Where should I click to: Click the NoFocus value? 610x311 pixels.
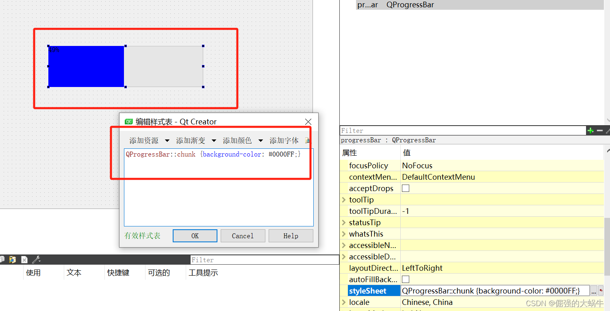point(417,165)
